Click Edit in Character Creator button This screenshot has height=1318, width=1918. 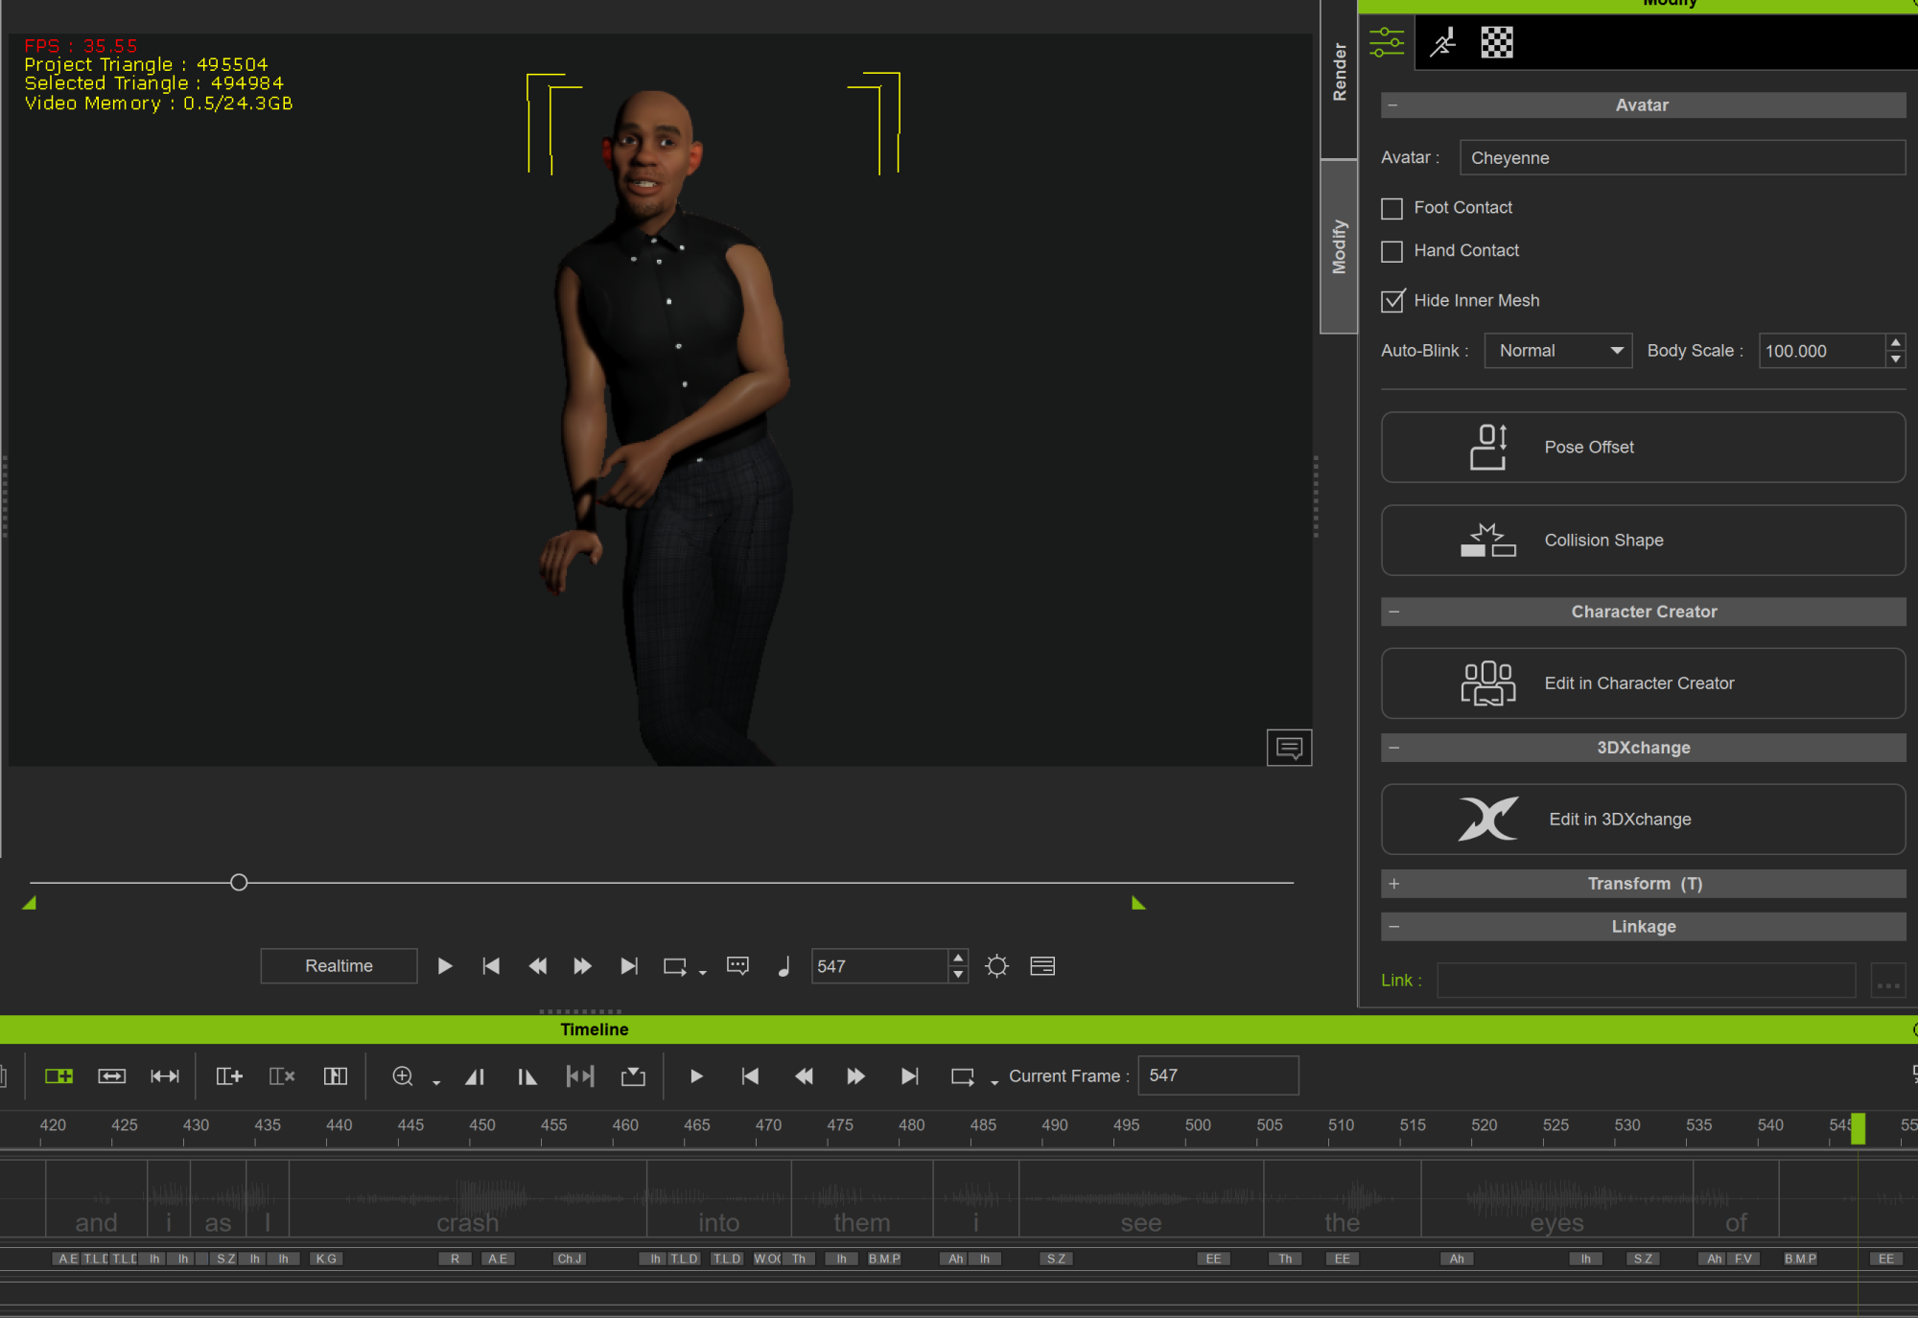1643,683
